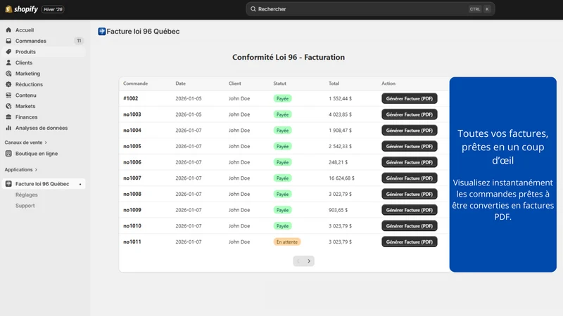Click the Hiver '26 edition badge
Viewport: 563px width, 316px height.
click(x=53, y=9)
